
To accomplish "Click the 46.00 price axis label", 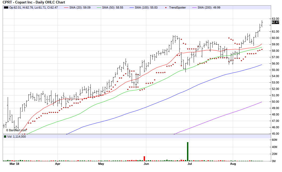I will tap(275, 127).
